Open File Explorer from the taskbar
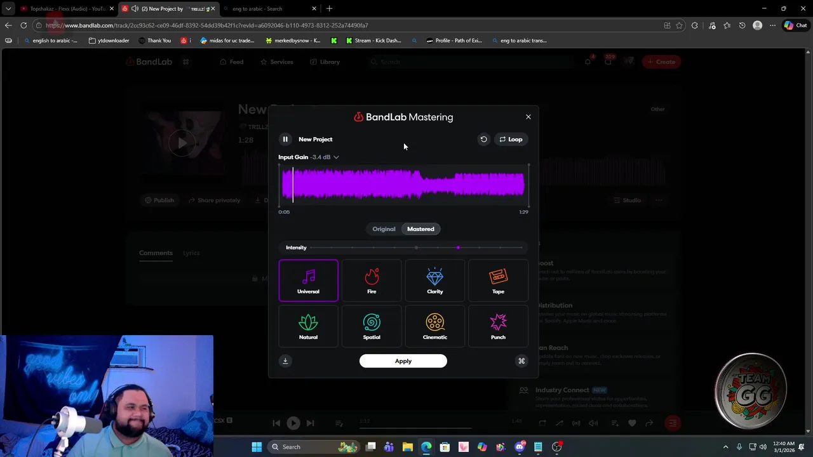 [407, 447]
